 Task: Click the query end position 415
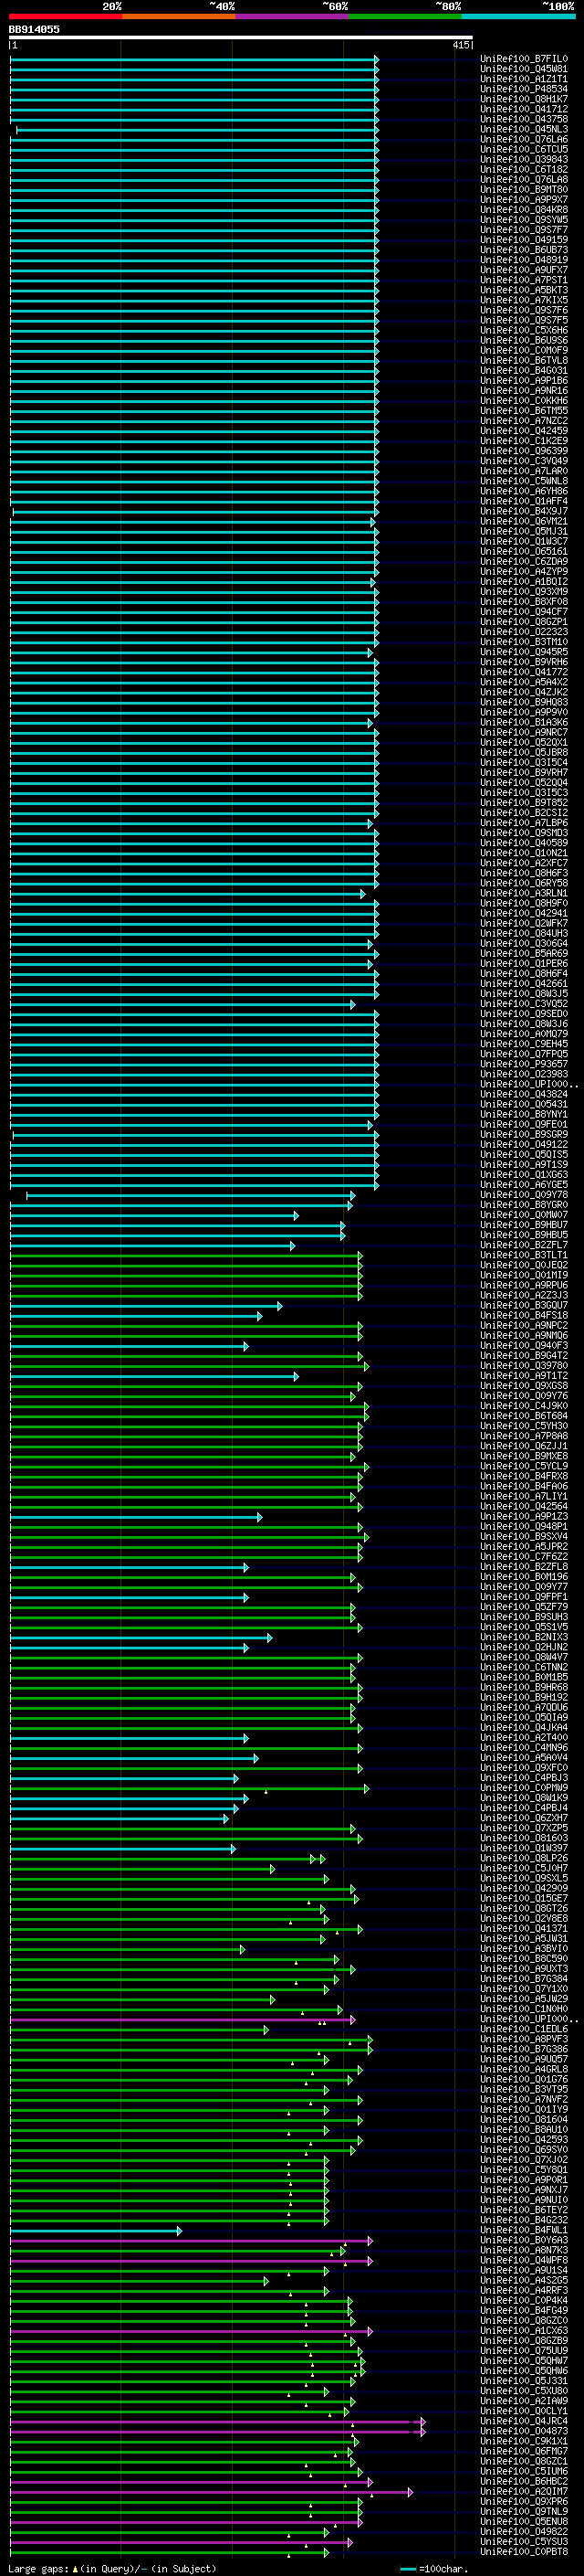[460, 45]
